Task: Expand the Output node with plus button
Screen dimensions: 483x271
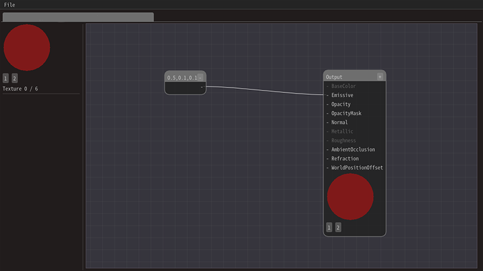Action: [380, 77]
